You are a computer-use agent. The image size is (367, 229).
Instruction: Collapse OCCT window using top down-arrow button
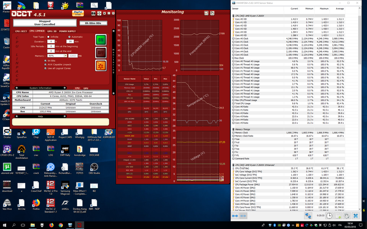click(104, 13)
